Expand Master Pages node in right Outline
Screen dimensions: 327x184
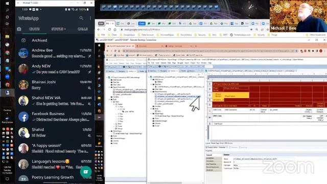point(152,113)
